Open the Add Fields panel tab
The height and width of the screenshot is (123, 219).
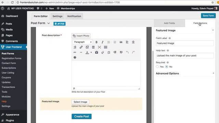pyautogui.click(x=169, y=23)
